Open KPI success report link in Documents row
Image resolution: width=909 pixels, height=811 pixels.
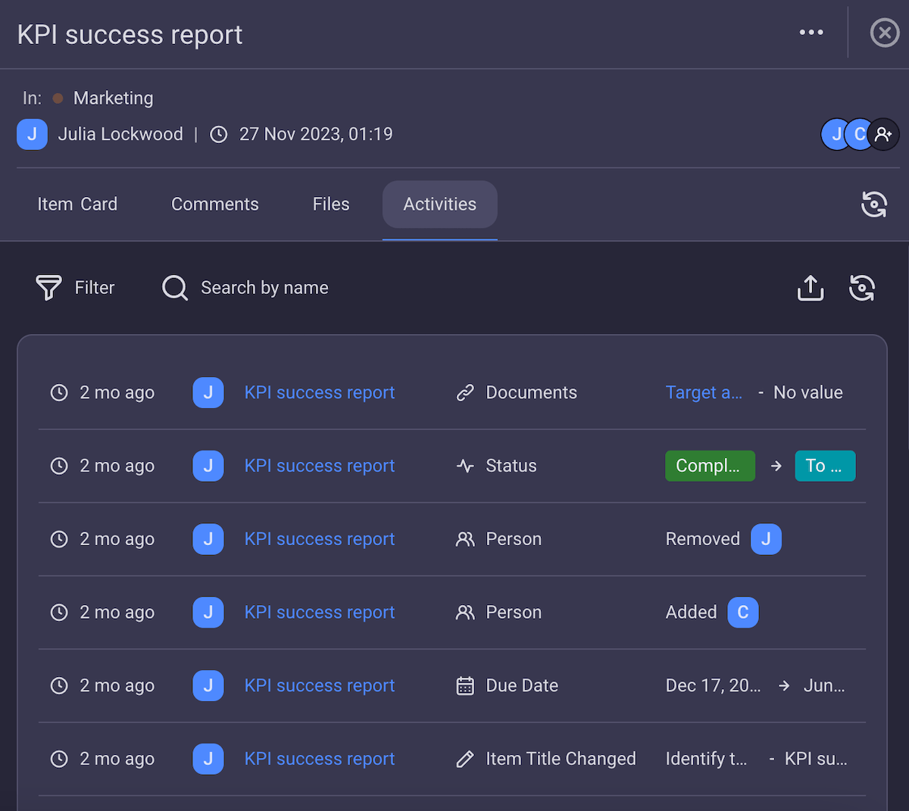coord(319,393)
